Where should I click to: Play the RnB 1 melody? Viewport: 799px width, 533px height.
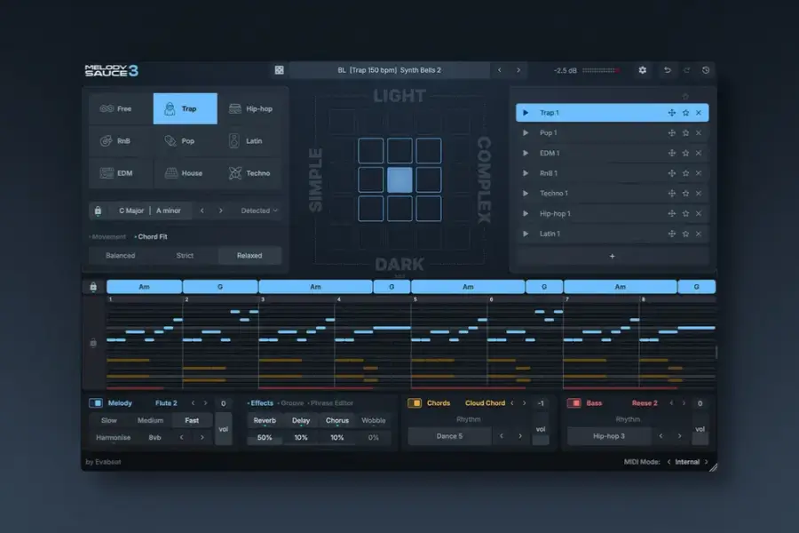[526, 173]
